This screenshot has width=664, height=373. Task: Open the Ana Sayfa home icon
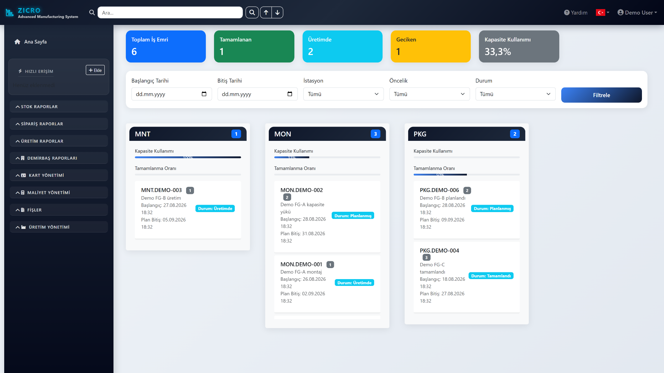coord(18,42)
